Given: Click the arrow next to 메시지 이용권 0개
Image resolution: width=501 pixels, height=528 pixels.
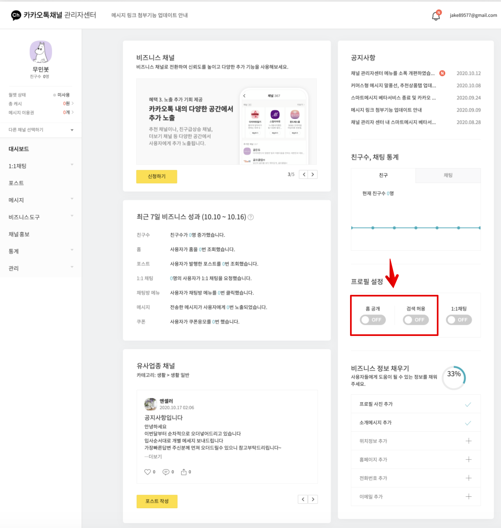Looking at the screenshot, I should 73,112.
